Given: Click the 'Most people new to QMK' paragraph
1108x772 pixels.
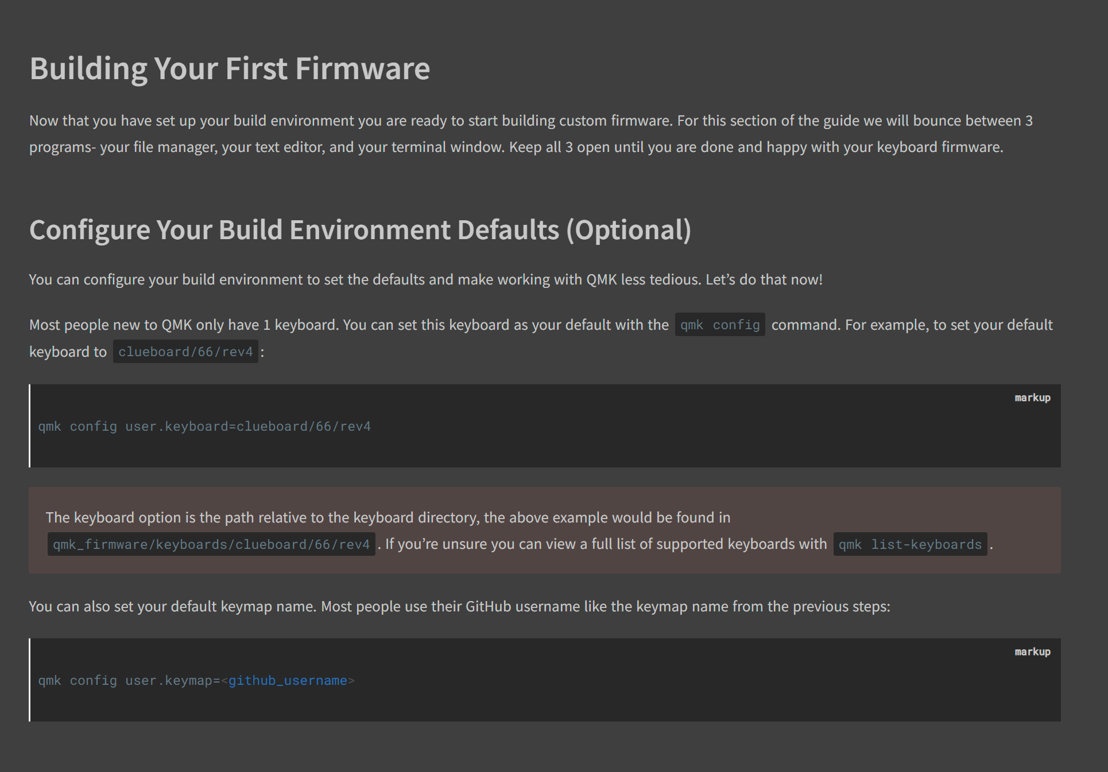Looking at the screenshot, I should click(x=344, y=325).
